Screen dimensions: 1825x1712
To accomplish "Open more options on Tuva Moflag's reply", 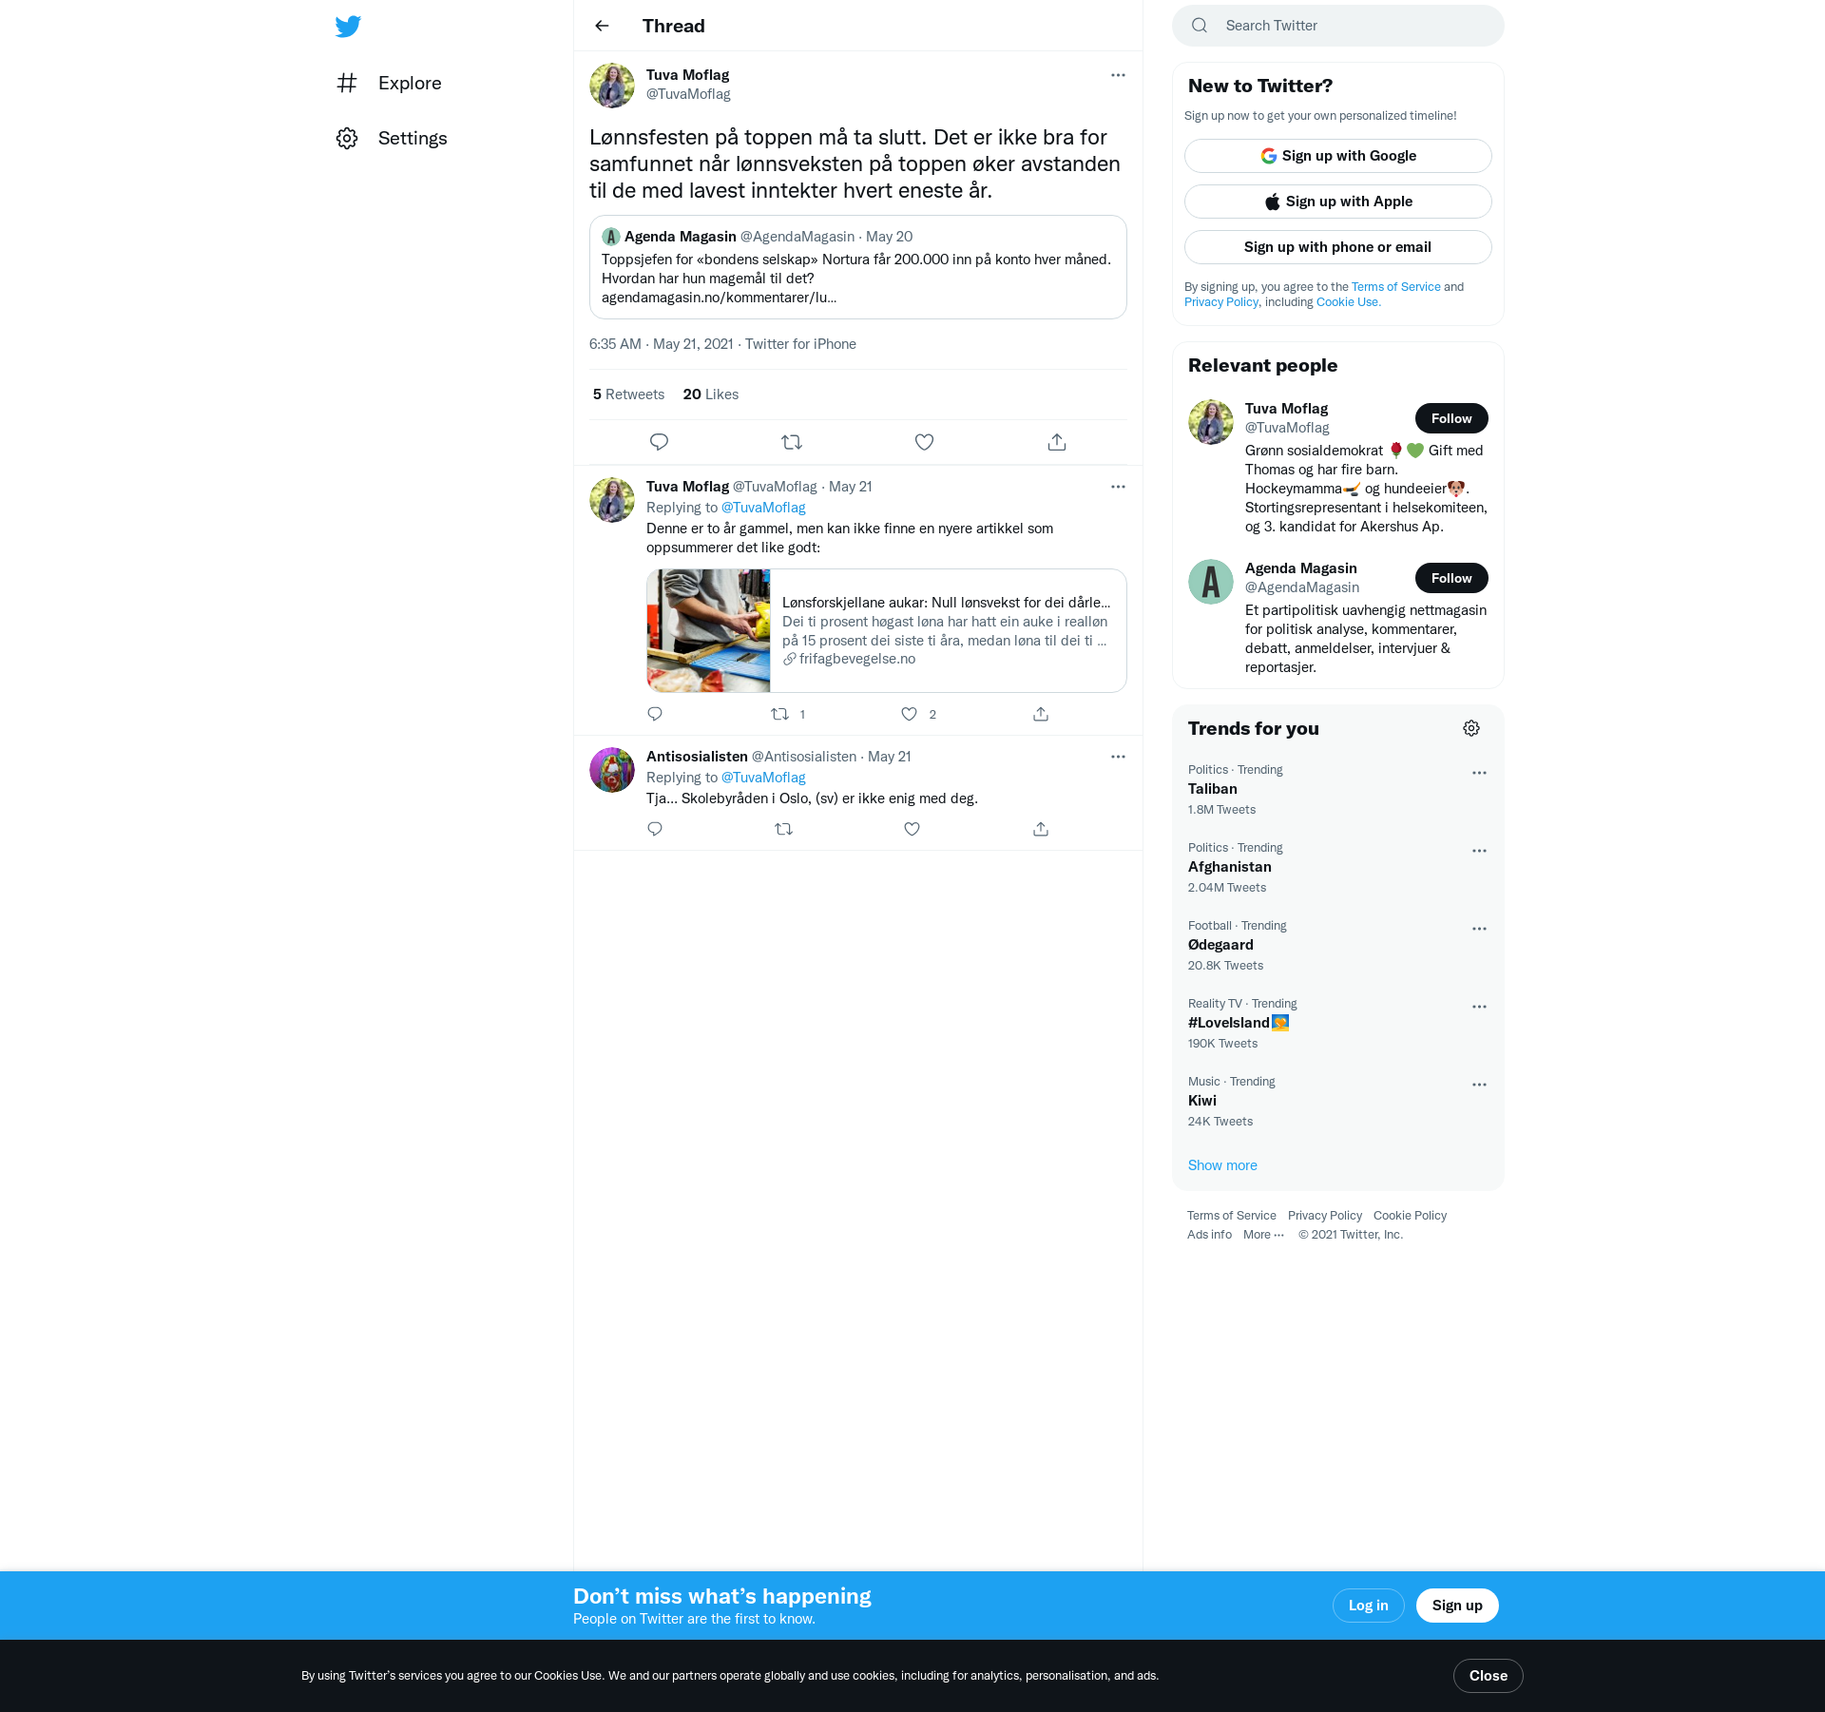I will 1118,487.
